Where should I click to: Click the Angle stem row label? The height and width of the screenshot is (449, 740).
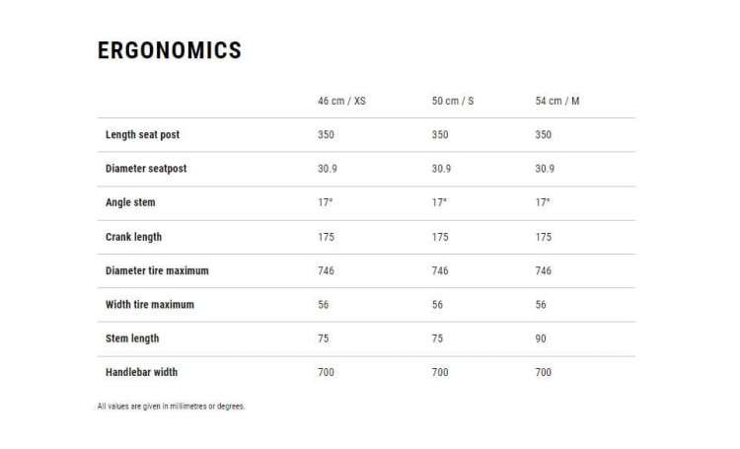[x=130, y=202]
